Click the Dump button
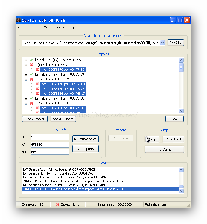The width and height of the screenshot is (207, 224). pyautogui.click(x=152, y=139)
